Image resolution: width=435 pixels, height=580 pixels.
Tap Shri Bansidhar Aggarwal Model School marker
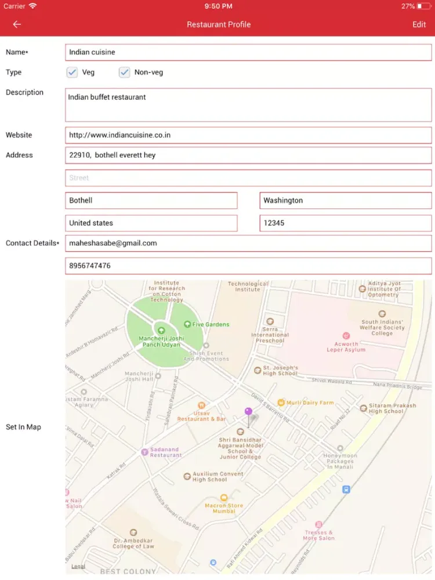pyautogui.click(x=240, y=432)
